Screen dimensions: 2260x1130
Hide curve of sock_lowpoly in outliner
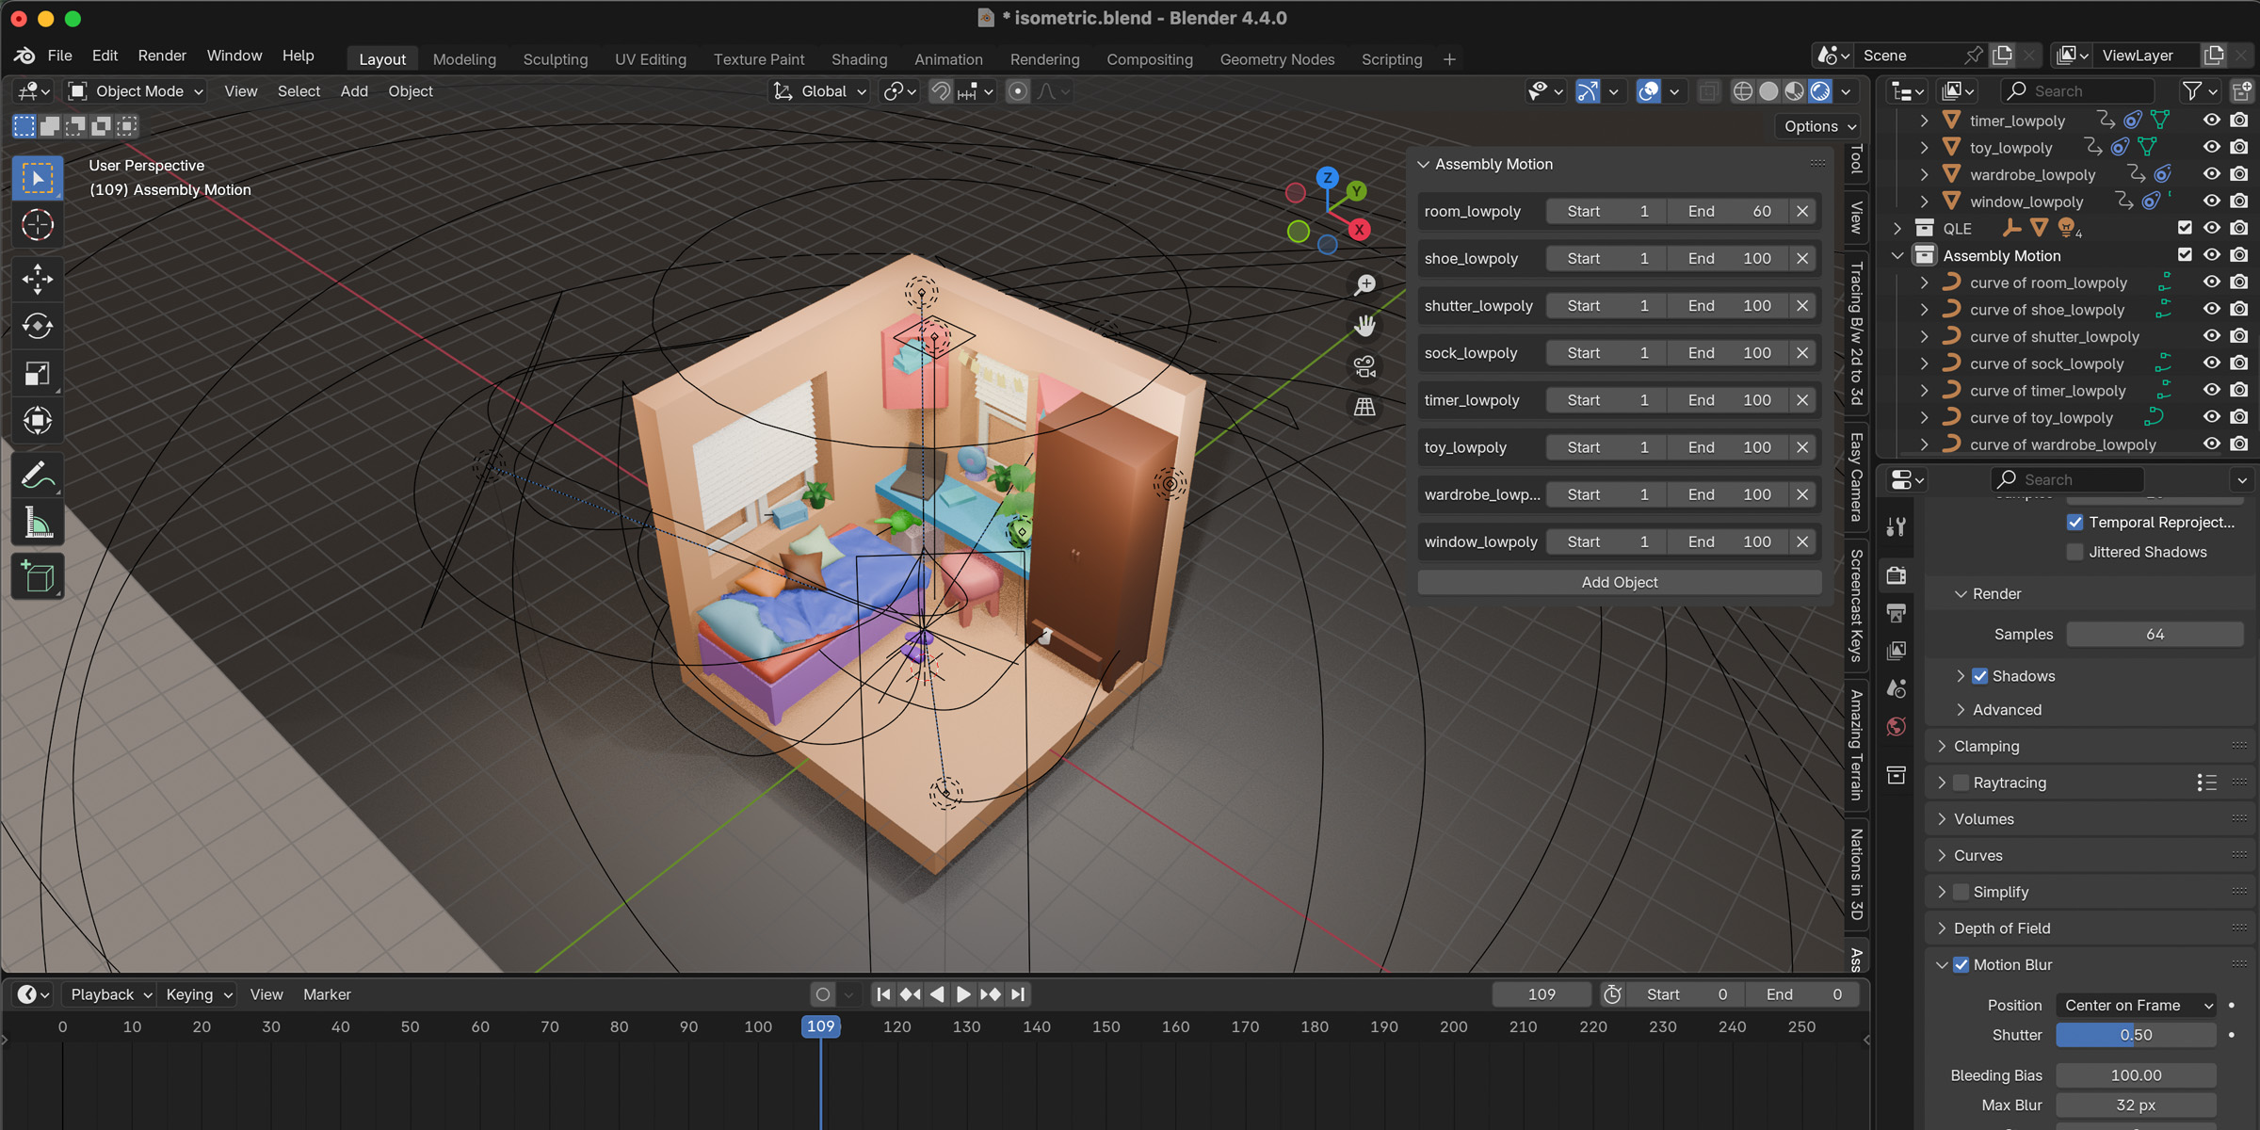click(x=2211, y=363)
